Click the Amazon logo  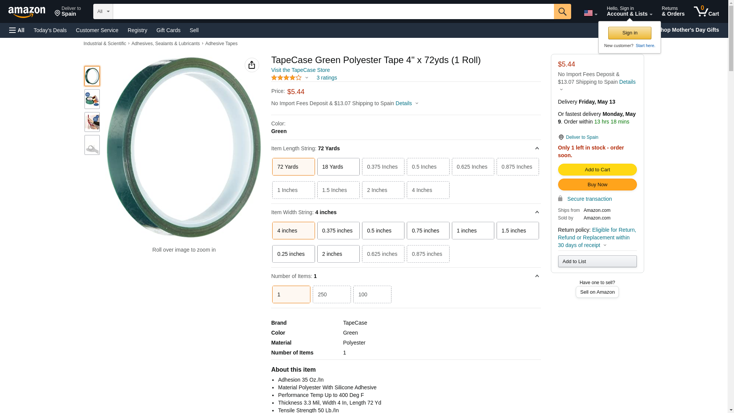pyautogui.click(x=27, y=12)
